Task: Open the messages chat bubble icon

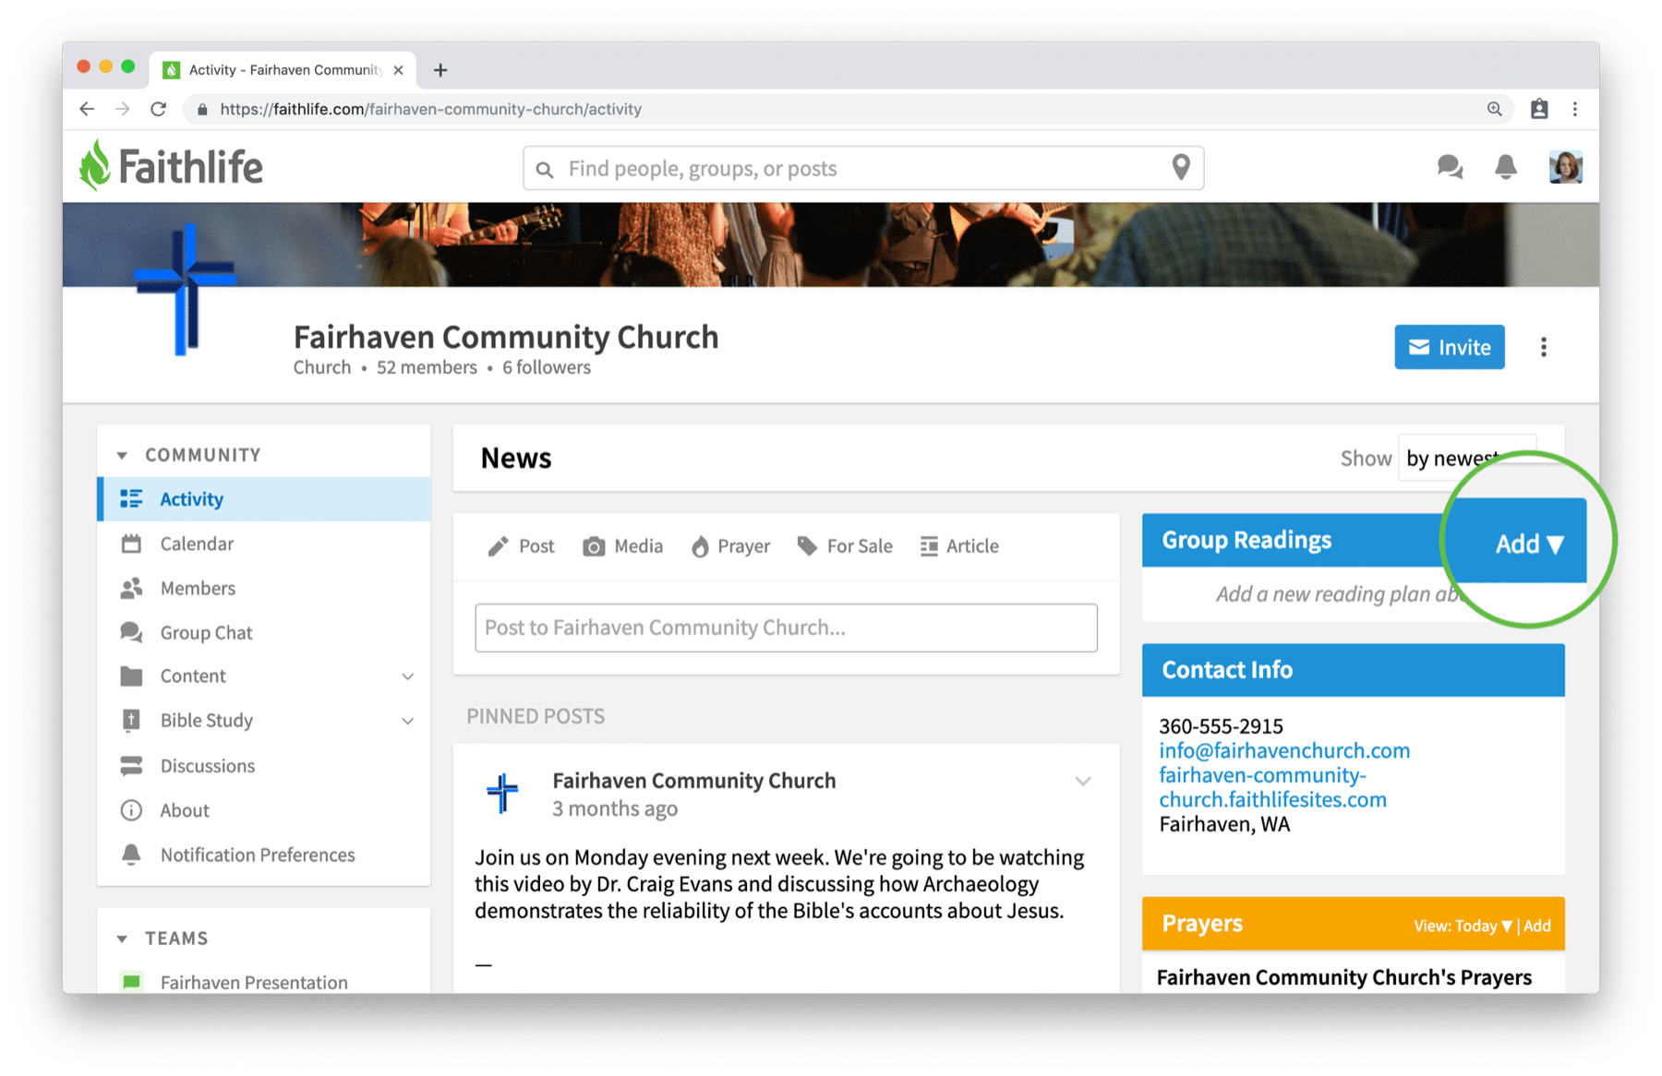Action: tap(1450, 167)
